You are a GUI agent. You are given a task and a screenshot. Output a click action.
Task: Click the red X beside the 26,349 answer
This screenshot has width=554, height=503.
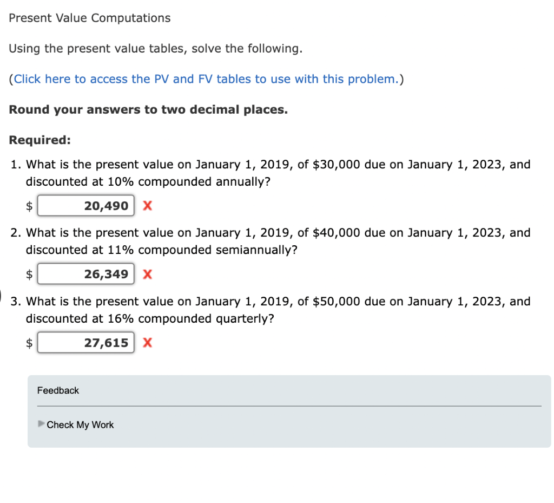tap(147, 274)
